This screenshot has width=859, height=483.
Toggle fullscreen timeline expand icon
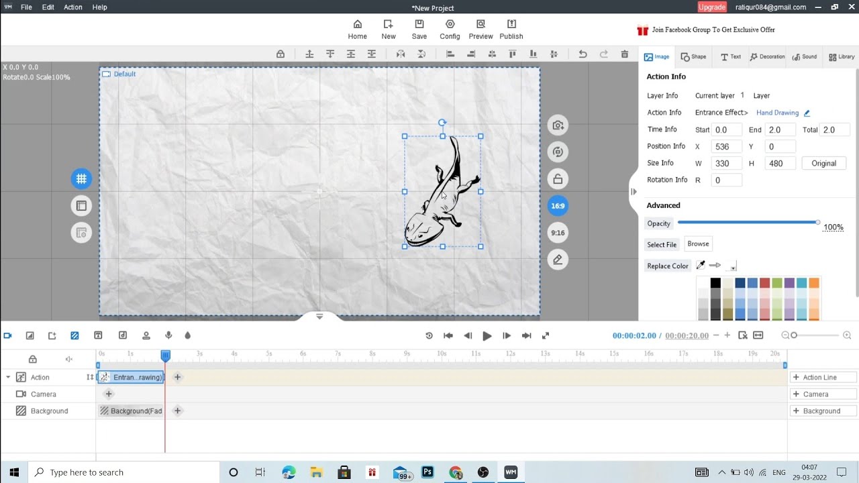(546, 335)
